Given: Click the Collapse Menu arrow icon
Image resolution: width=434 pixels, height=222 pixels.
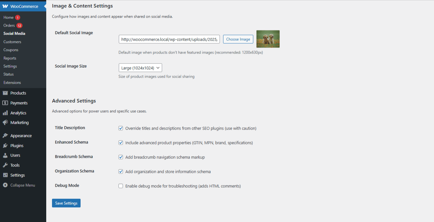Looking at the screenshot, I should tap(5, 185).
